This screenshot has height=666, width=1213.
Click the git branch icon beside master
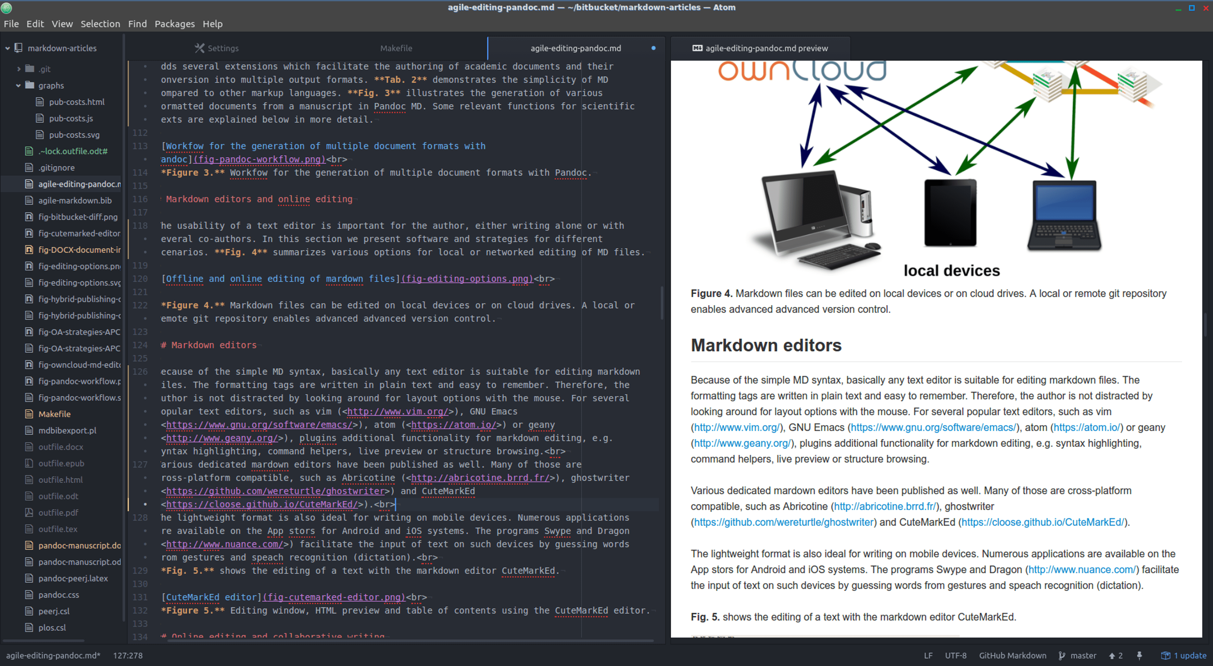1062,656
